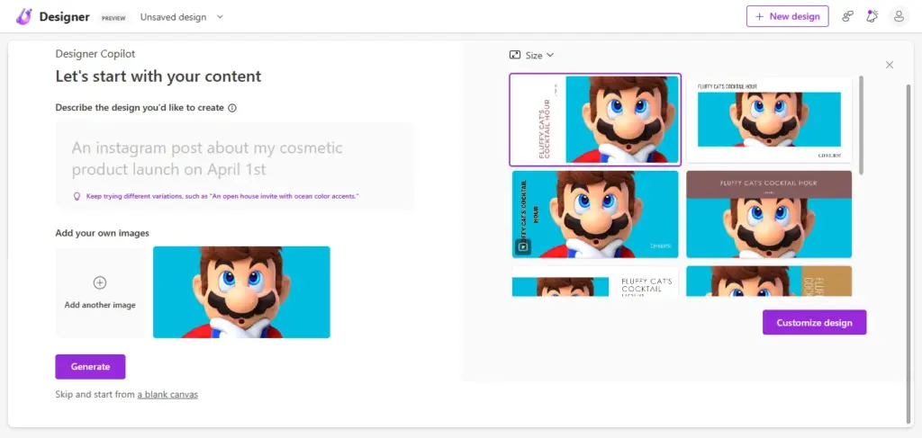This screenshot has width=922, height=438.
Task: Close the Designer Copilot panel
Action: pyautogui.click(x=889, y=65)
